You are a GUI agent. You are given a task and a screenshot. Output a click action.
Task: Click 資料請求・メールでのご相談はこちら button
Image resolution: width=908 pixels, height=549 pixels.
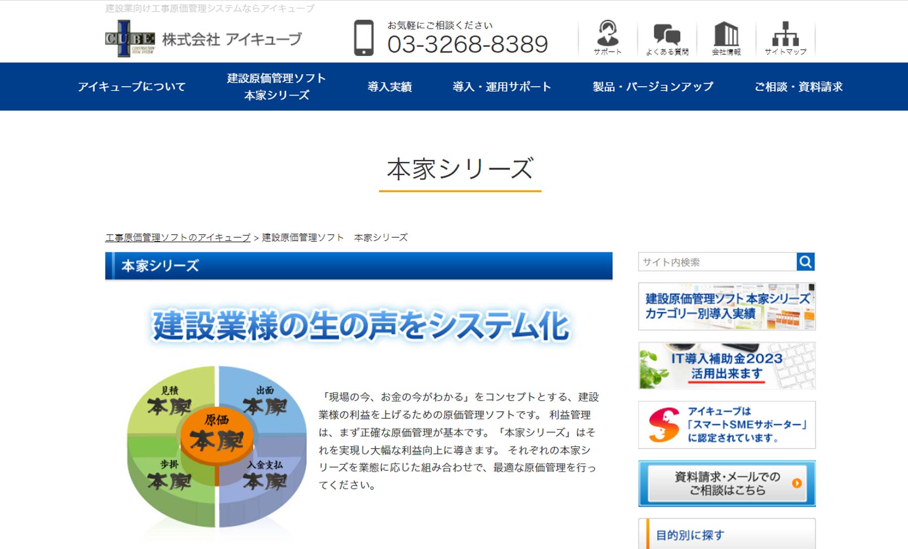click(726, 483)
